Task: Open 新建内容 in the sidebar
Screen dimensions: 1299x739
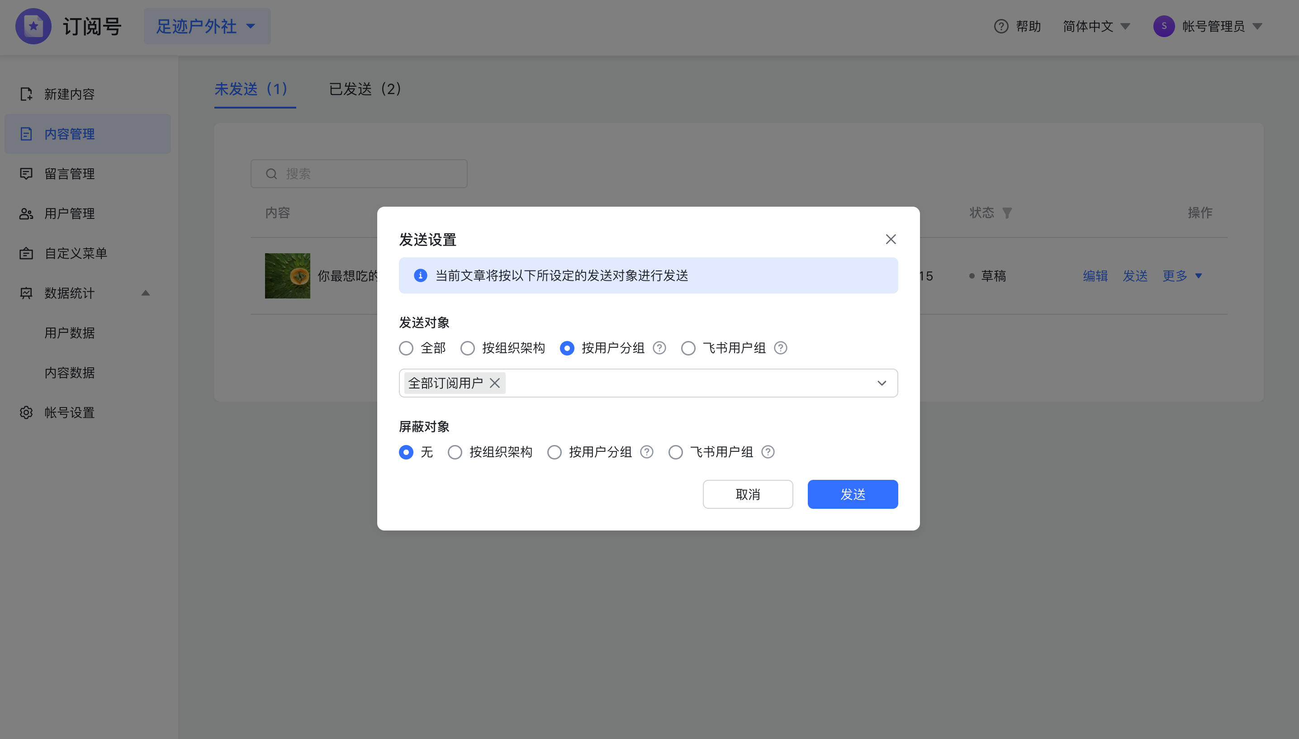Action: pyautogui.click(x=87, y=94)
